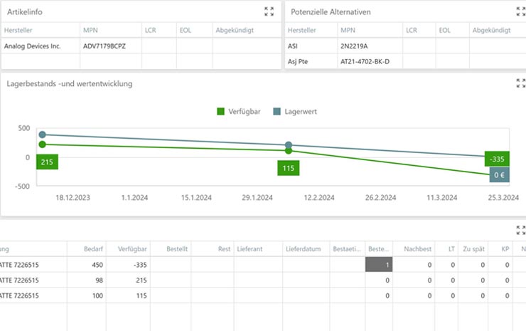Click the 0 € Lagerwert data label
This screenshot has height=331, width=526.
point(499,175)
